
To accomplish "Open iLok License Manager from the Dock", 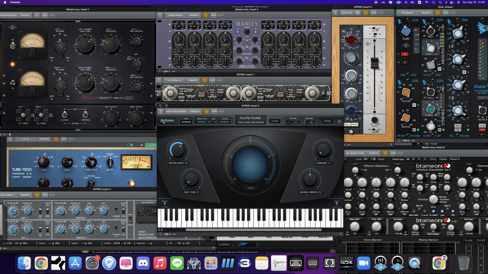I will (x=346, y=263).
